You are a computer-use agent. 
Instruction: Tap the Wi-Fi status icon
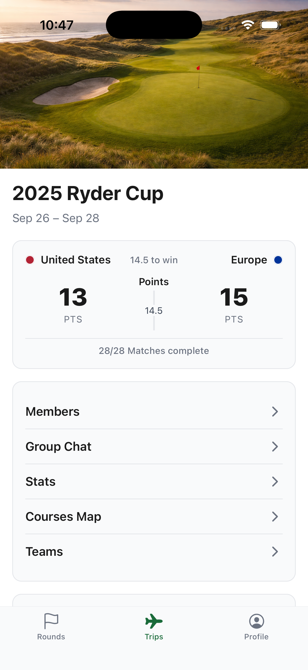coord(247,25)
